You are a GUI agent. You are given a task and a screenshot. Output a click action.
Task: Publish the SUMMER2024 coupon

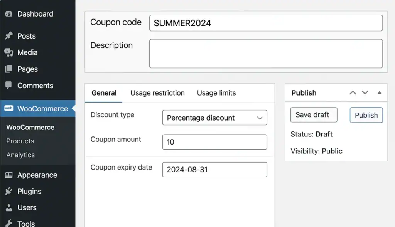(366, 115)
